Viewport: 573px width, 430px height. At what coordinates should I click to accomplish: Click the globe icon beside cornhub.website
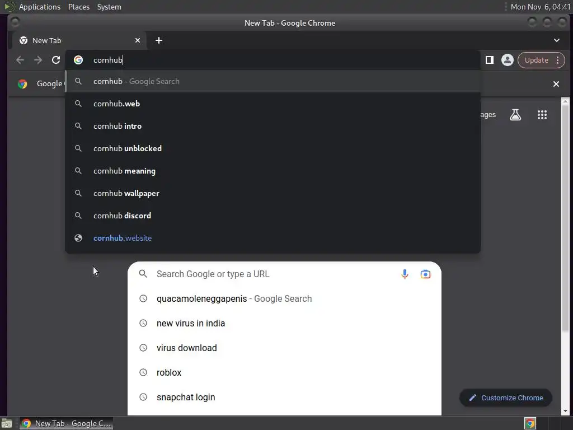tap(78, 238)
